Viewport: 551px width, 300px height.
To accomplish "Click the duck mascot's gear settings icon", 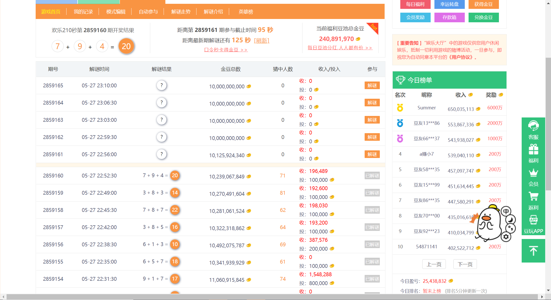I will pyautogui.click(x=506, y=237).
